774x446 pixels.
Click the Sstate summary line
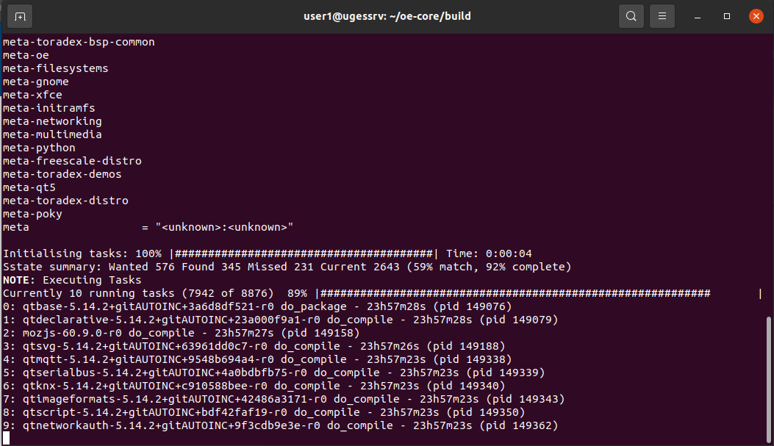coord(287,267)
